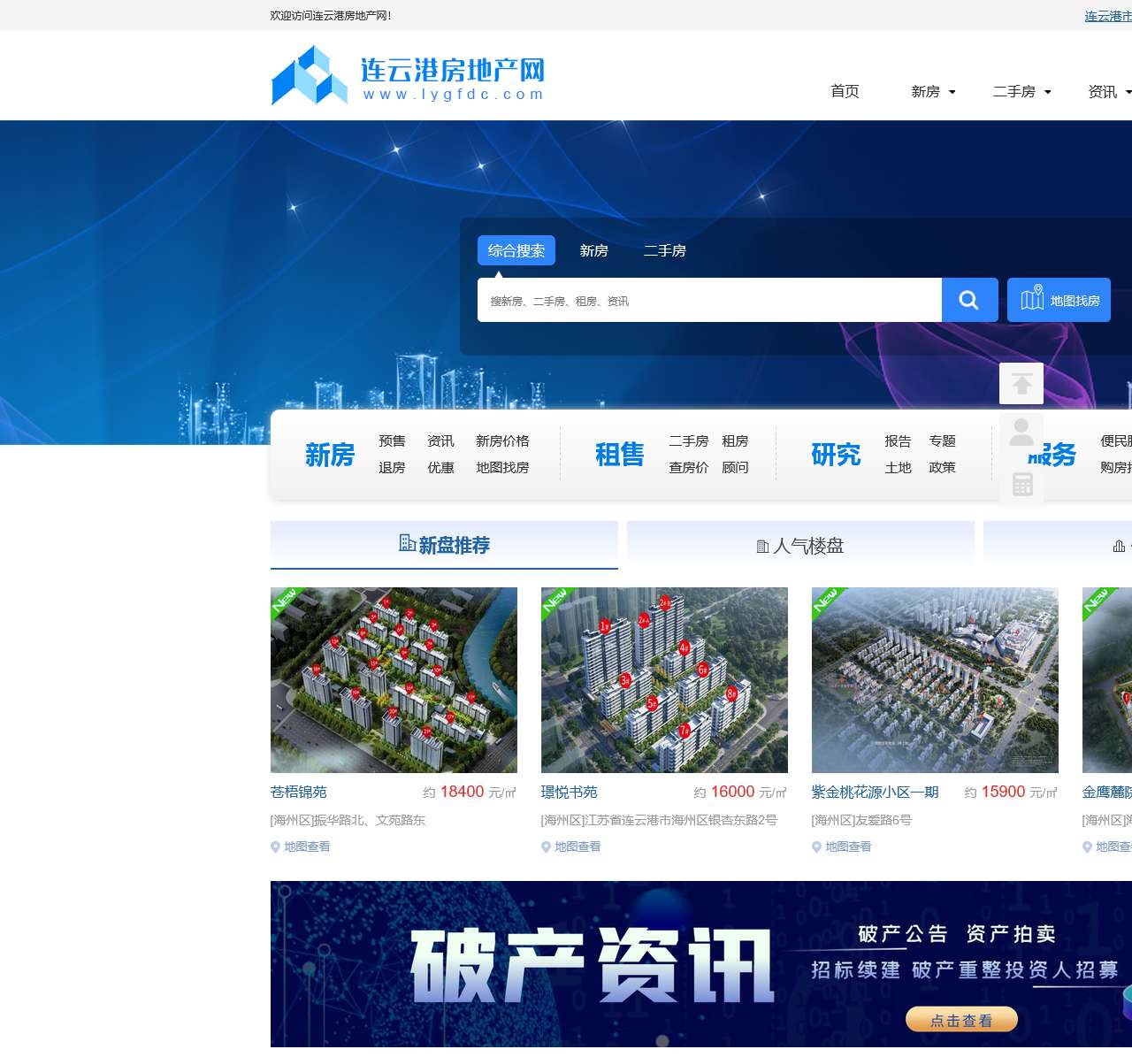
Task: Click map pin icon under 璟悦书苑
Action: pyautogui.click(x=546, y=846)
